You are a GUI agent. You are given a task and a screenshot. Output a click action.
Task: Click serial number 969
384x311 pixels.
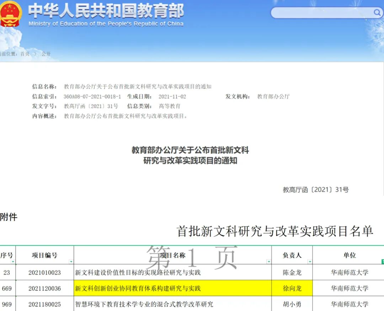(x=7, y=304)
